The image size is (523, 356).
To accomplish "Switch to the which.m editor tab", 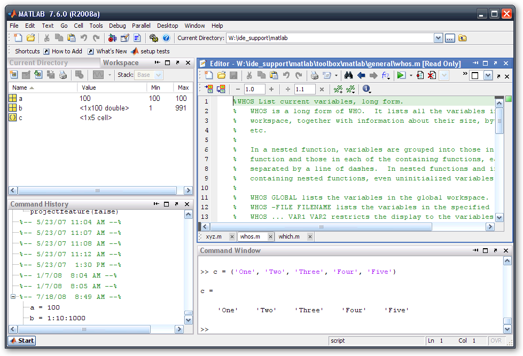I will point(289,236).
